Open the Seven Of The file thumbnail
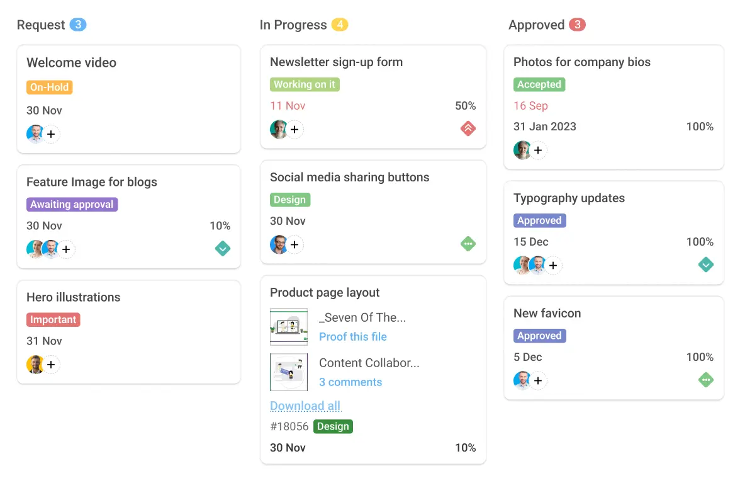The image size is (740, 478). pos(288,326)
